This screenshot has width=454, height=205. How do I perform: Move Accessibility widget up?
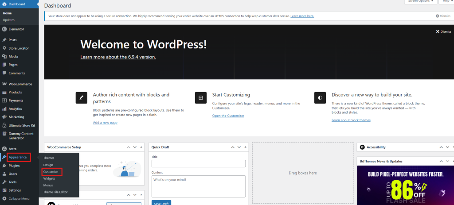(441, 147)
